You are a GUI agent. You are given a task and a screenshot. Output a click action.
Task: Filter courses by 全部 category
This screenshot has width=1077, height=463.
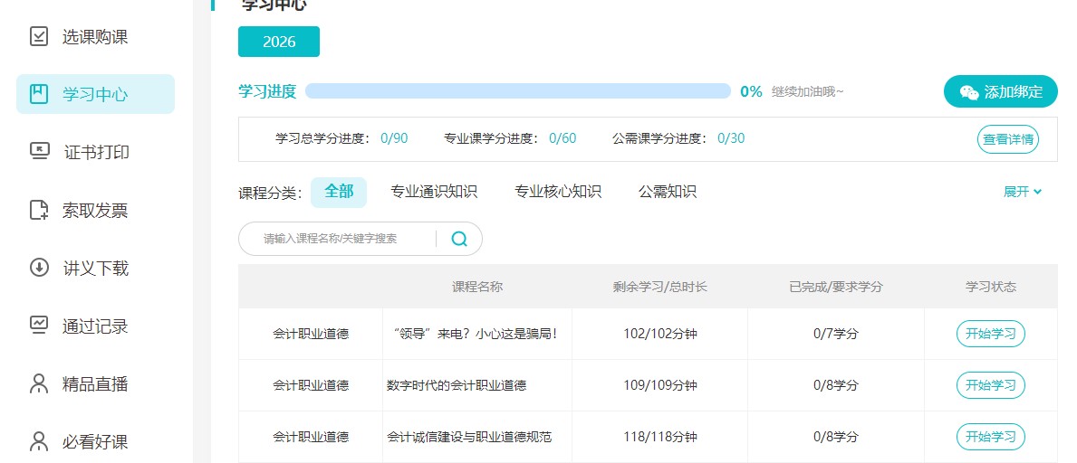click(x=339, y=192)
